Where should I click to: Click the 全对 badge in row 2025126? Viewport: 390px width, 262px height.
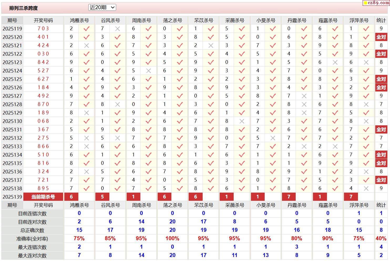coord(381,88)
